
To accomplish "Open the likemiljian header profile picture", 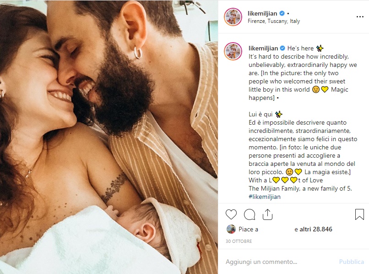I will (233, 17).
